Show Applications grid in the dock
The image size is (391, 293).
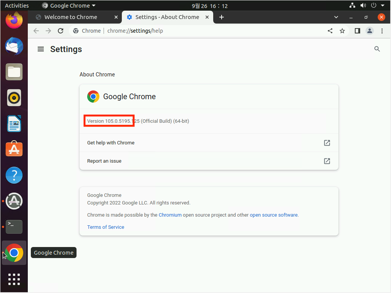(x=14, y=279)
